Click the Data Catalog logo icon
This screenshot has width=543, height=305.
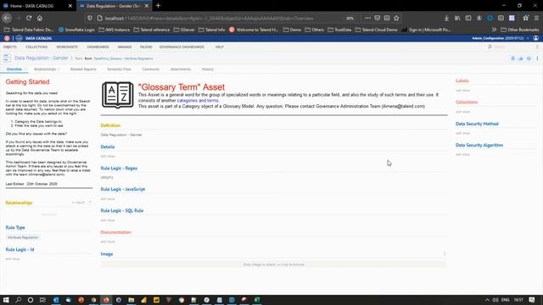point(19,38)
